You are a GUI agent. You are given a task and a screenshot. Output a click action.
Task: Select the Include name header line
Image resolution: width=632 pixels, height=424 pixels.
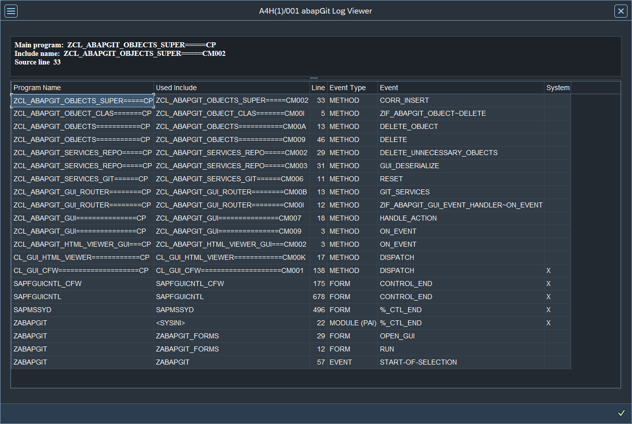120,53
